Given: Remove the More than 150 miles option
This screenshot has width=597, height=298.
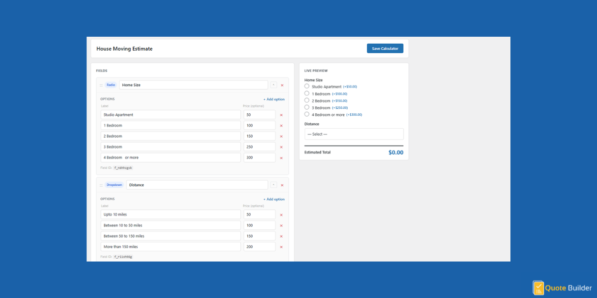Looking at the screenshot, I should (281, 247).
